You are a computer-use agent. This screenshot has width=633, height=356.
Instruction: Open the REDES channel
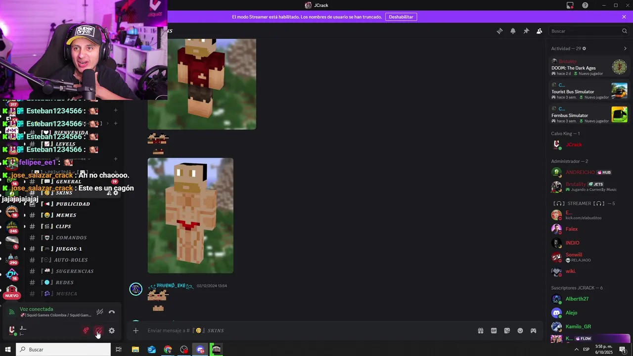coord(65,283)
